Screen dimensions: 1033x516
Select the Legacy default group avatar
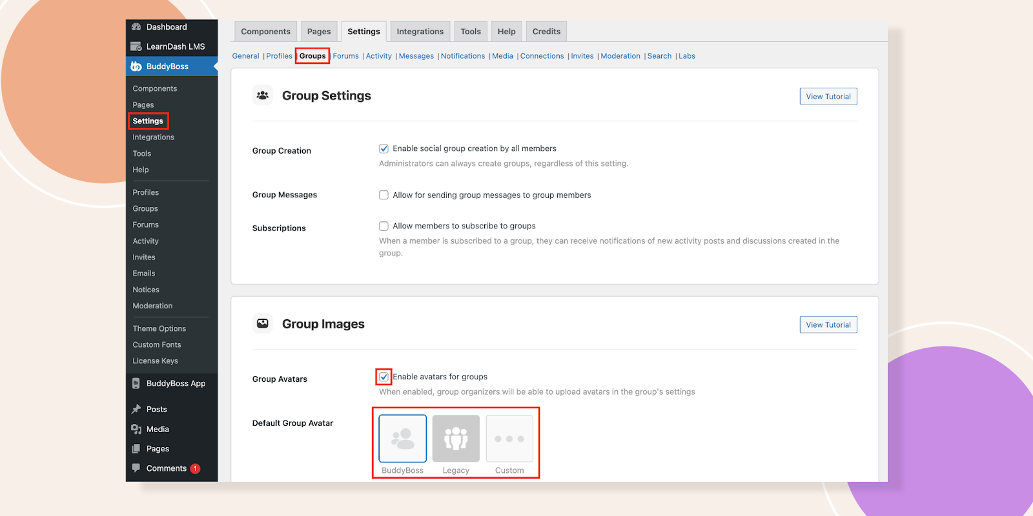456,439
